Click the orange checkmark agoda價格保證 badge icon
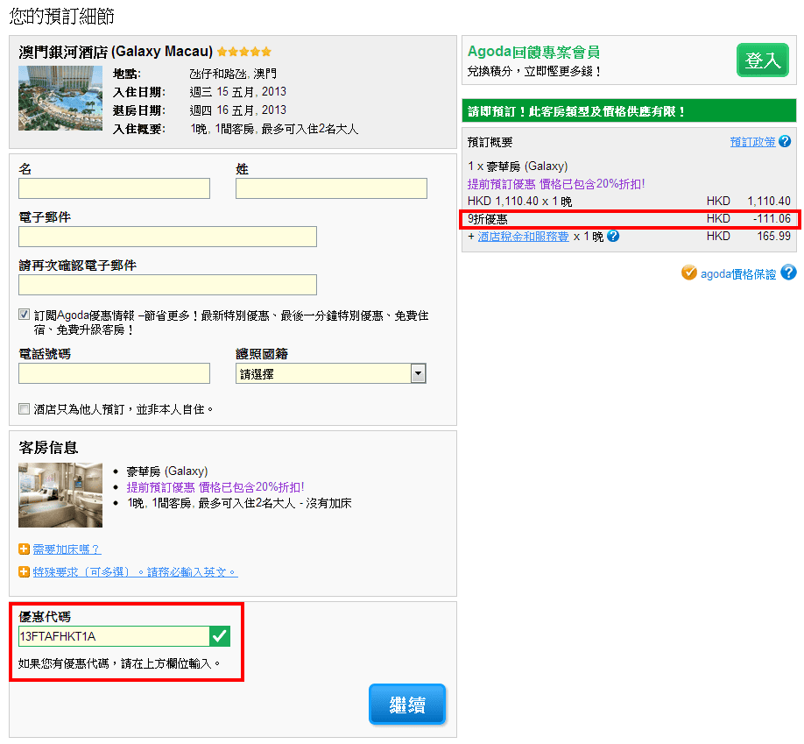This screenshot has width=804, height=744. tap(689, 273)
